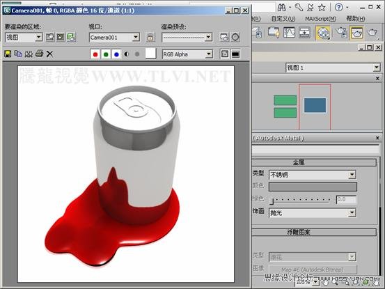The height and width of the screenshot is (289, 385).
Task: Click the layer manager toolbar icon
Action: point(258,33)
